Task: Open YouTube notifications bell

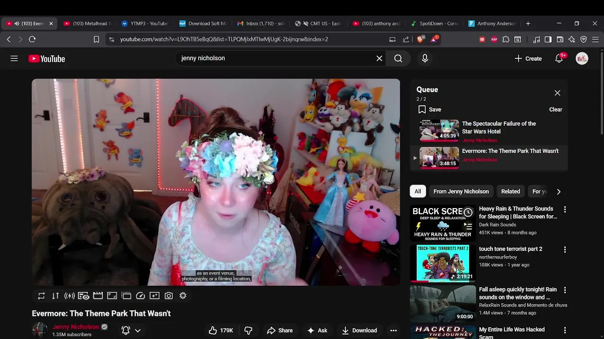Action: pyautogui.click(x=559, y=58)
